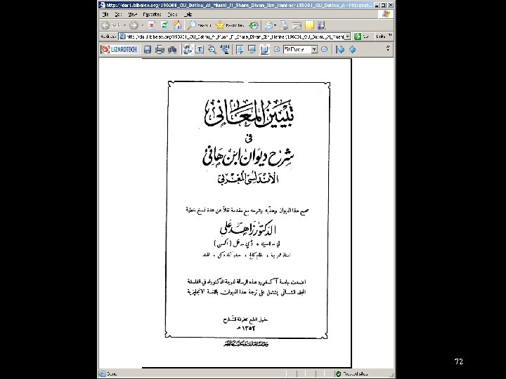This screenshot has width=506, height=379.
Task: Open the Forward history dropdown arrow
Action: click(x=142, y=25)
